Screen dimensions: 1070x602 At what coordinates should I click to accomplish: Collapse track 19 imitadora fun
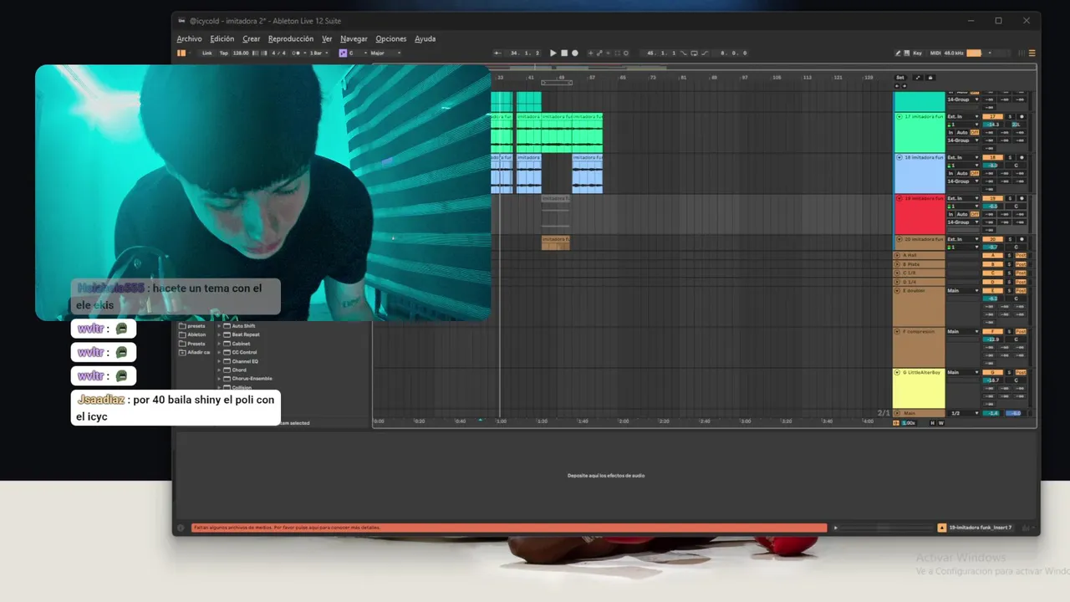click(x=899, y=198)
